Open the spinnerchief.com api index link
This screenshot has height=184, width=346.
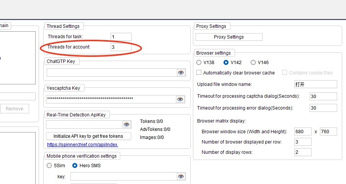click(83, 145)
